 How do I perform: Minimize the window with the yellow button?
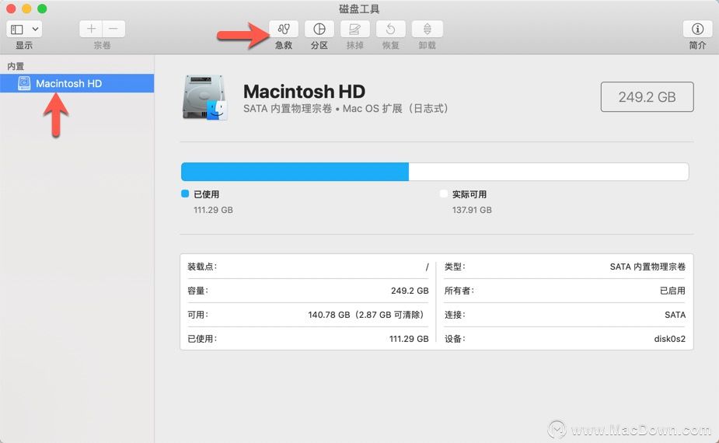tap(26, 9)
